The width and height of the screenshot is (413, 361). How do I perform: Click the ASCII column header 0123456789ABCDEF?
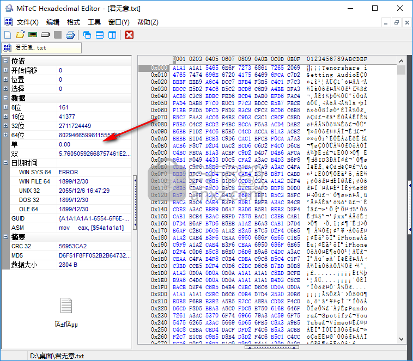point(337,59)
